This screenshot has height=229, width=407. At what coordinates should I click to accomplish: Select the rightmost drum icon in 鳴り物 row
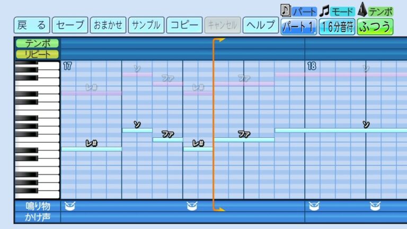click(374, 206)
